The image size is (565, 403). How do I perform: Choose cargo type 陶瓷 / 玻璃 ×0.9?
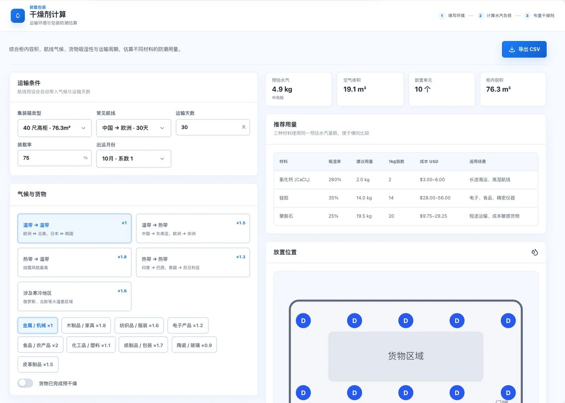point(194,345)
